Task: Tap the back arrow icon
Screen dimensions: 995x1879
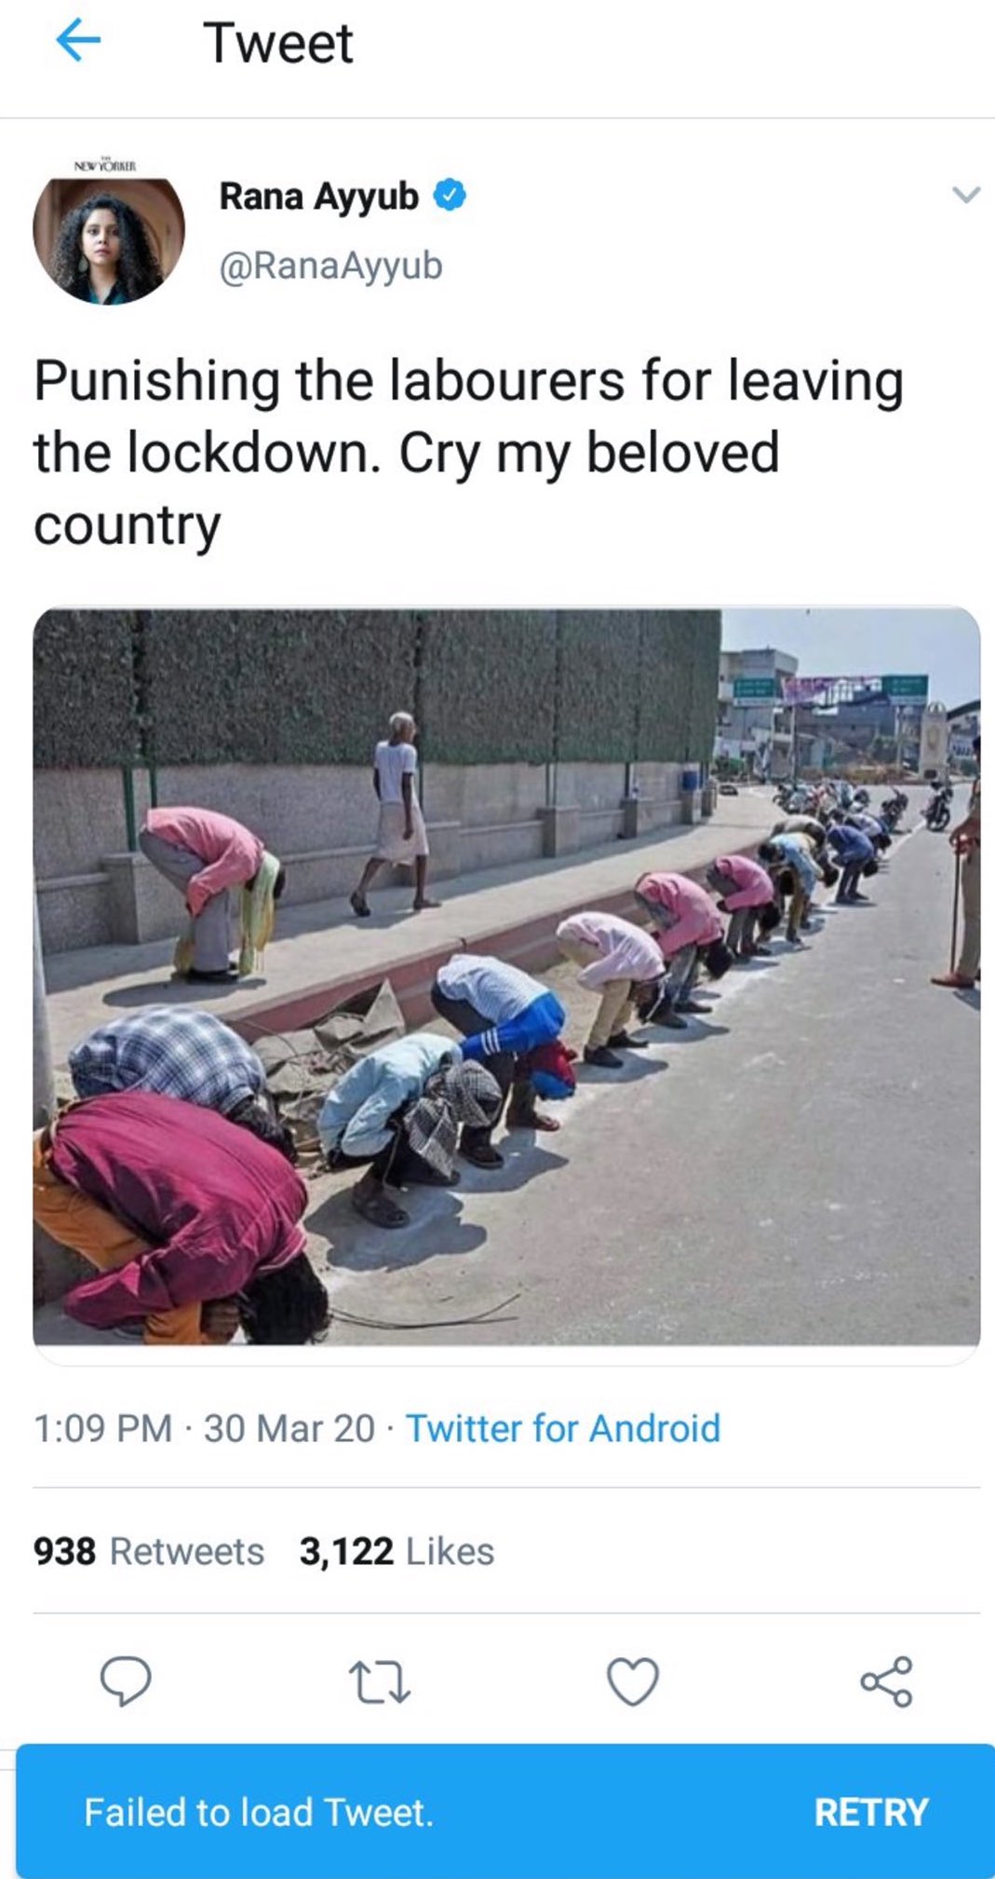Action: click(x=78, y=42)
